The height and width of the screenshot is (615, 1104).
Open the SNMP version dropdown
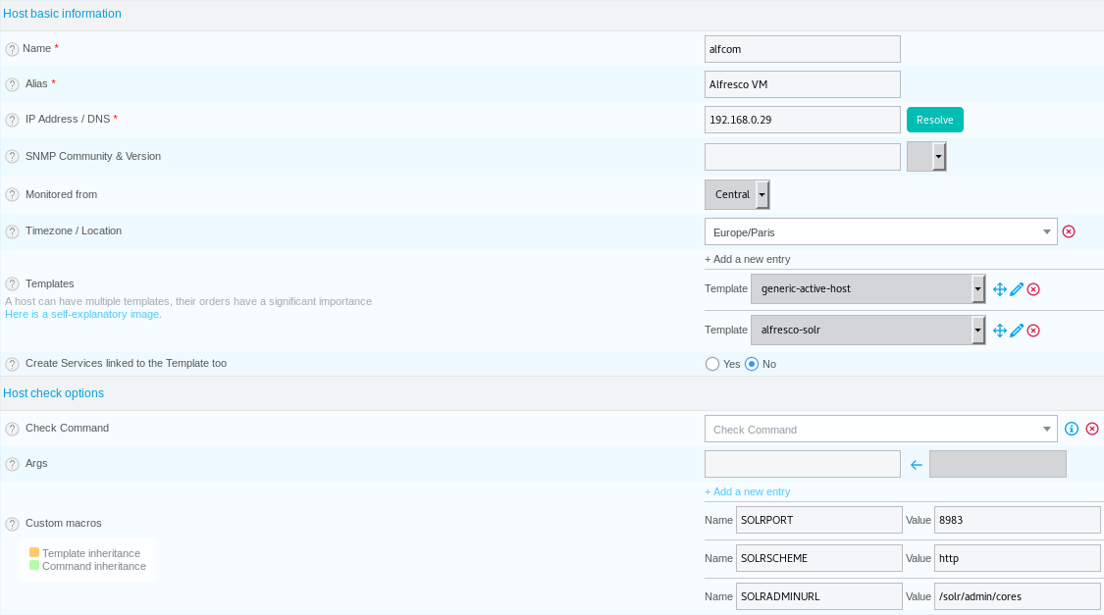tap(925, 157)
